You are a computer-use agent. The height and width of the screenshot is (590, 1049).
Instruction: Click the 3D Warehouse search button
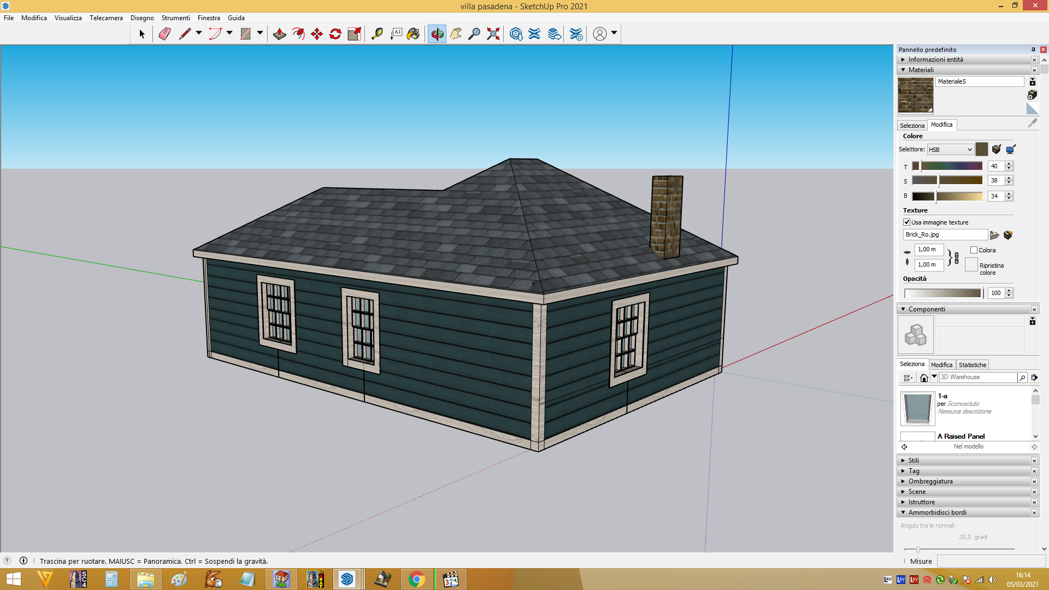tap(1022, 377)
